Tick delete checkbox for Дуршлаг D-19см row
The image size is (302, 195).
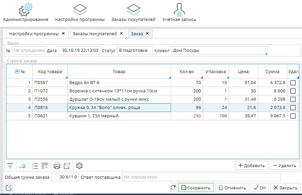293,99
